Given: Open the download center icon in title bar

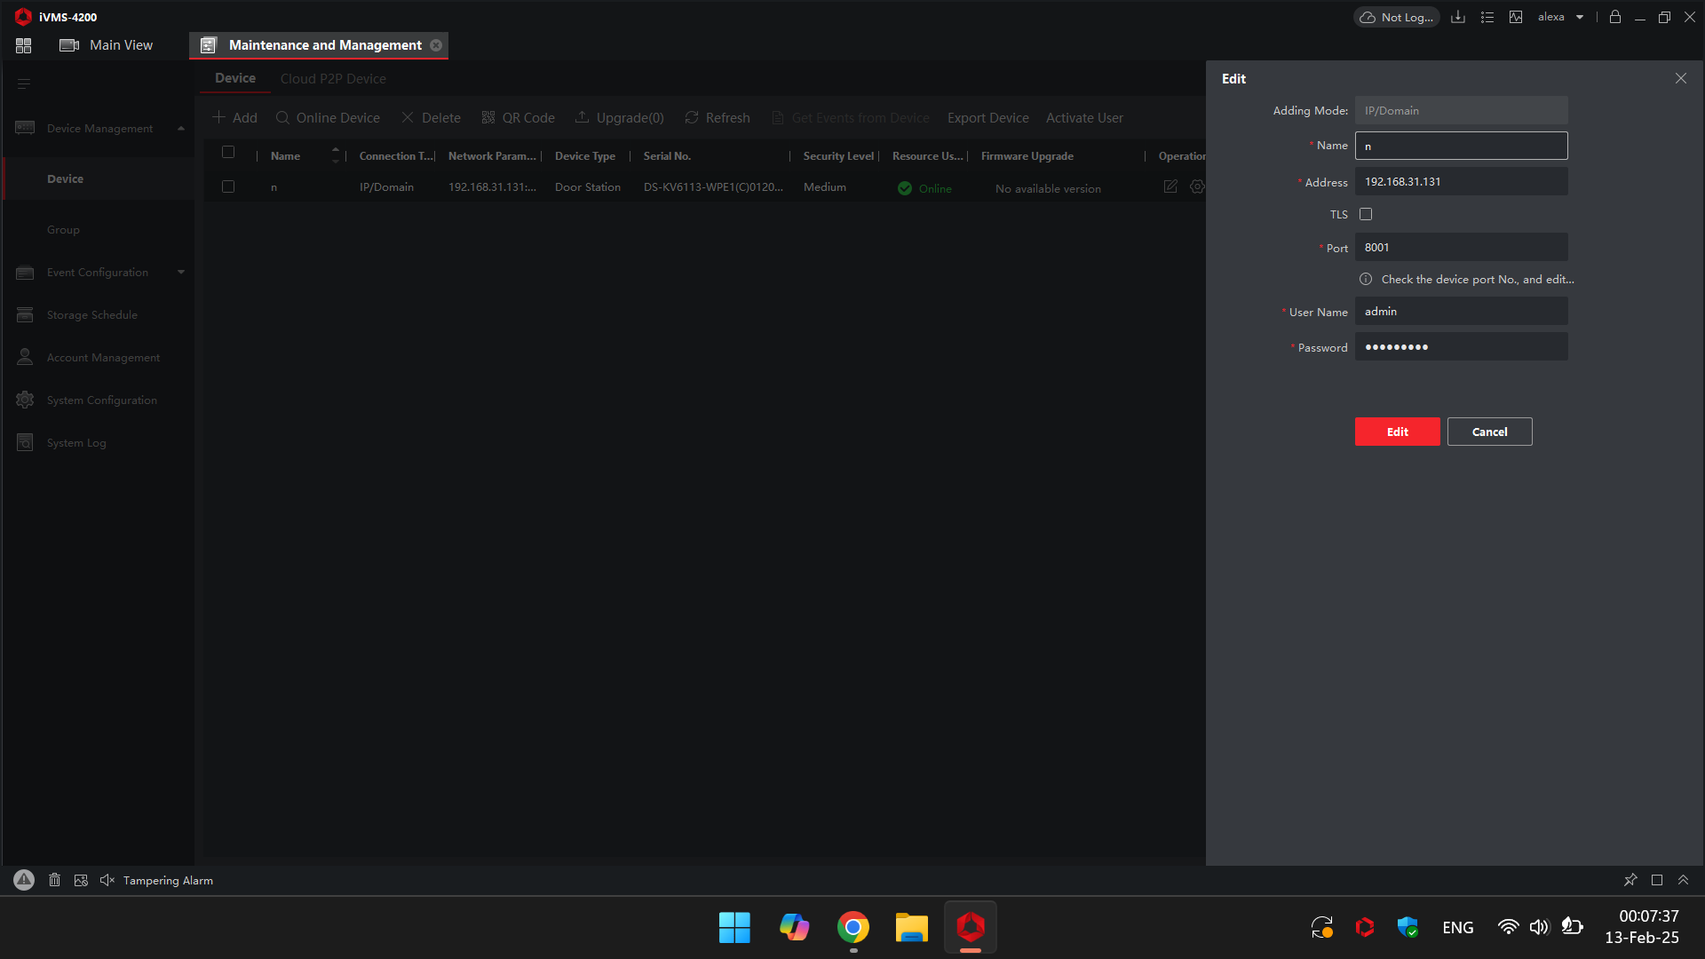Looking at the screenshot, I should 1457,17.
